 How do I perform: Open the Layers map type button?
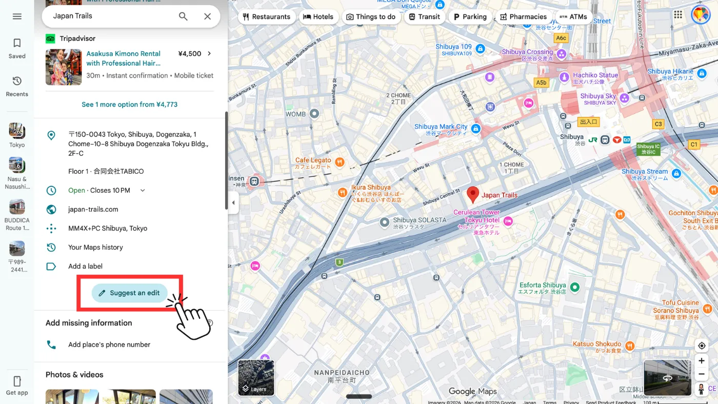click(256, 378)
